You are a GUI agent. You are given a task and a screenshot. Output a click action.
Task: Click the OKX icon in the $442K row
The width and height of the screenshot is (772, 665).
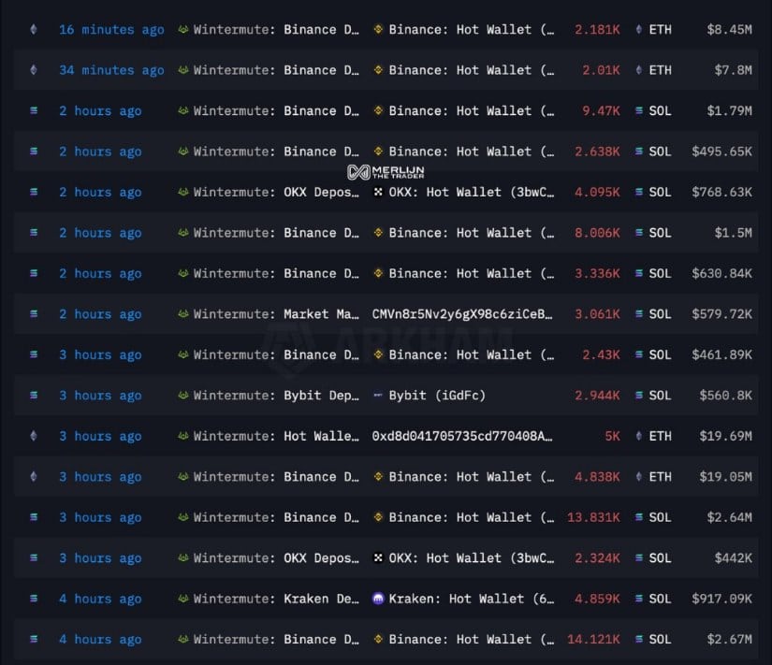tap(378, 558)
